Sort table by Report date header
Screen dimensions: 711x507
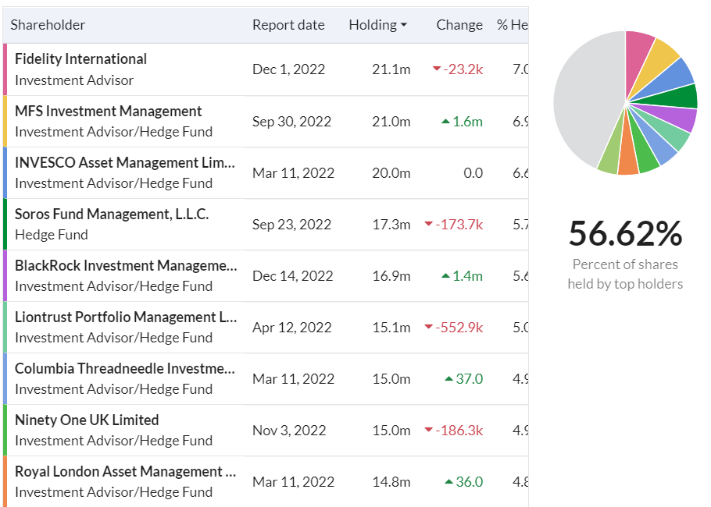(x=288, y=25)
